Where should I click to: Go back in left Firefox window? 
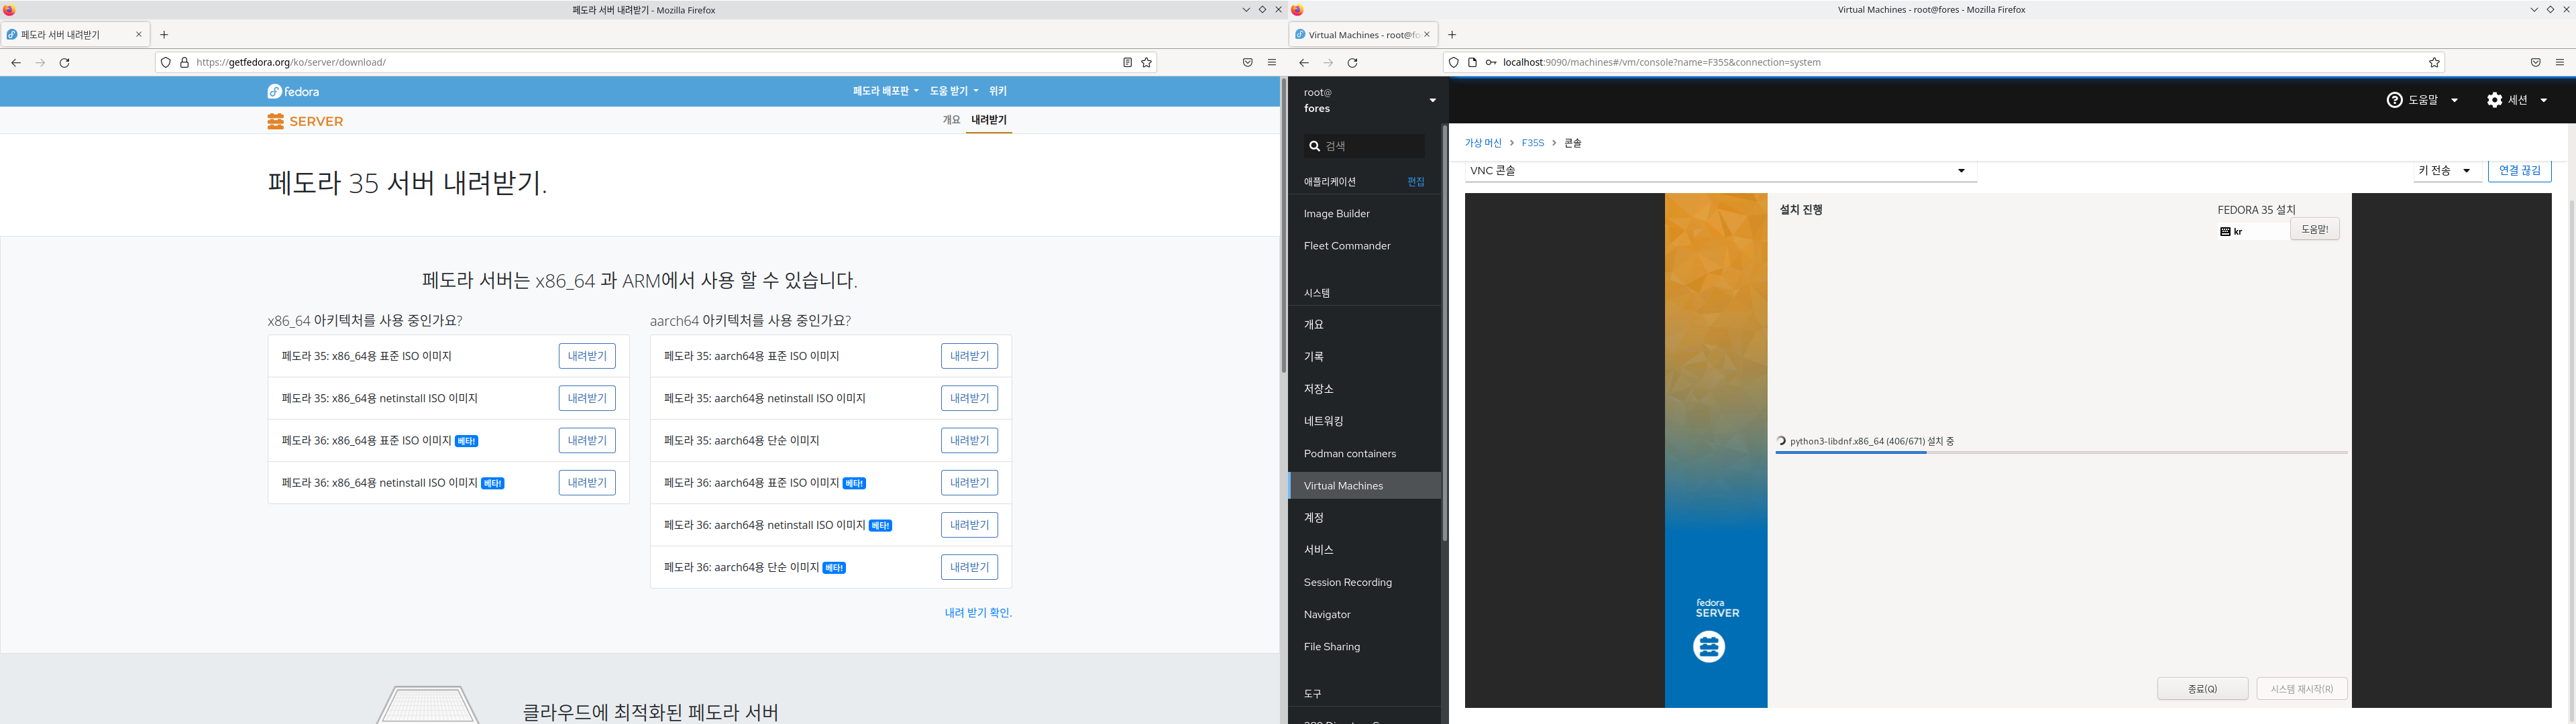[16, 62]
